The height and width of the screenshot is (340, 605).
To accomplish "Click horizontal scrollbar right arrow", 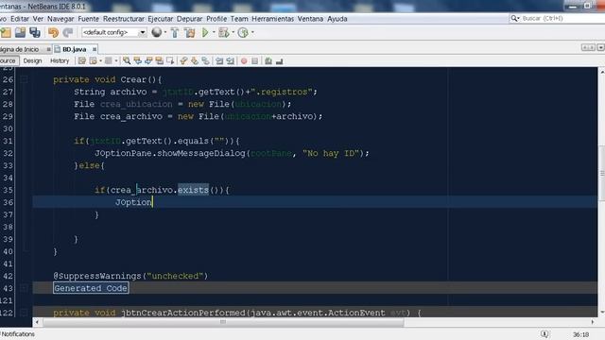I will click(x=593, y=322).
